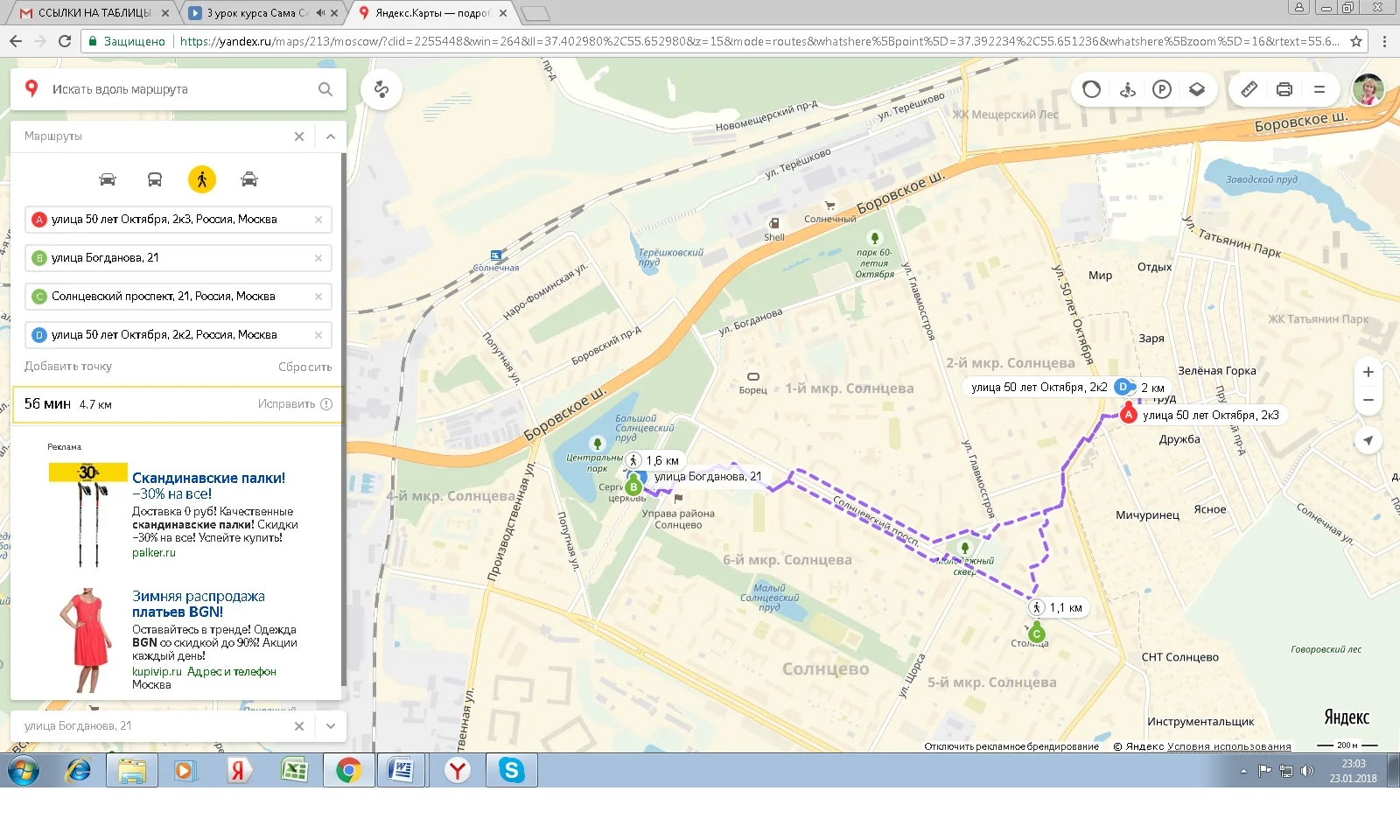Click the address bar URL
Viewport: 1400px width, 840px height.
coord(759,41)
